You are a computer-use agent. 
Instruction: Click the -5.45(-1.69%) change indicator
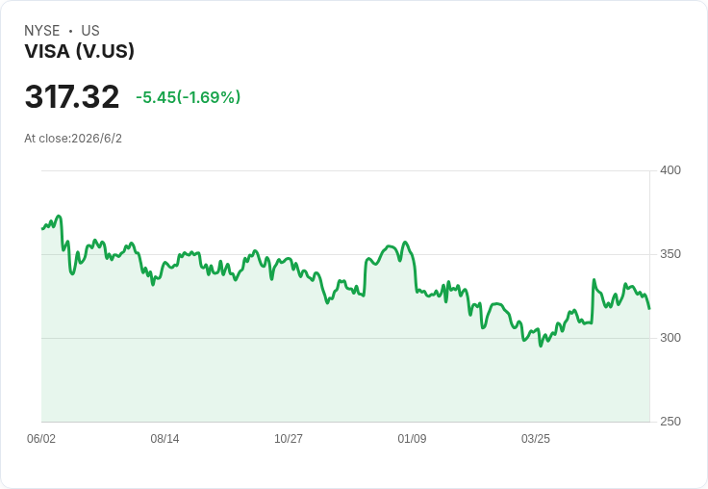point(189,97)
